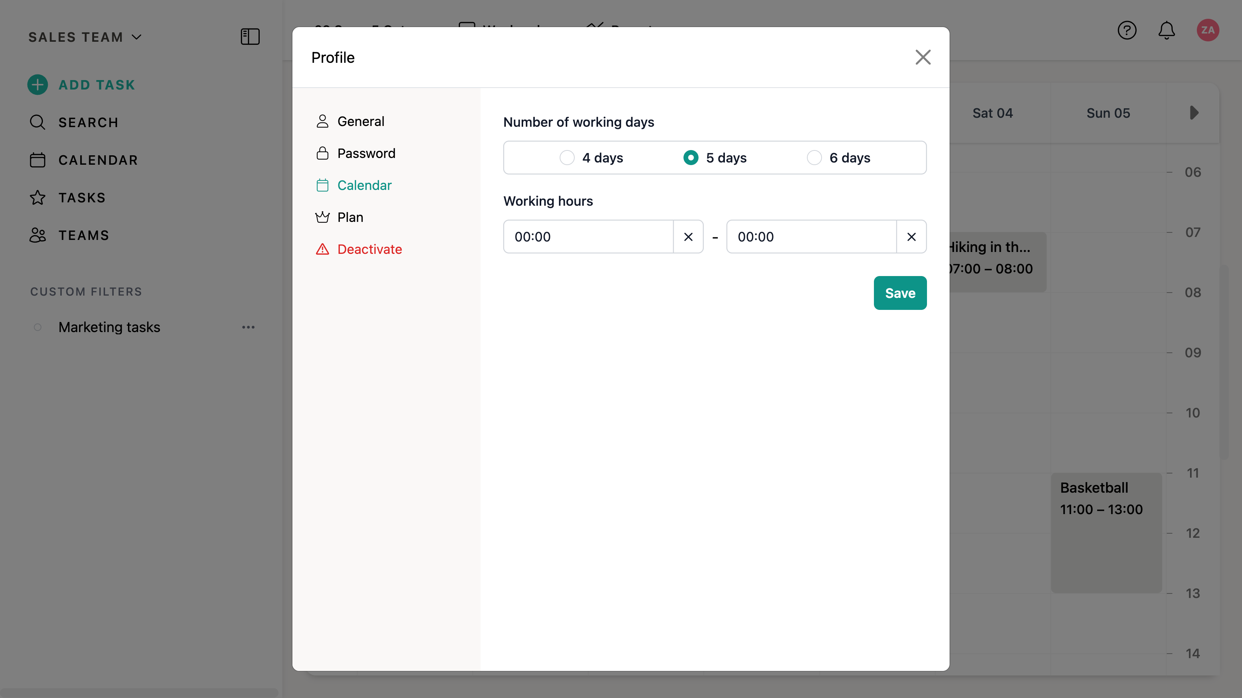Select the 5 days radio option
Image resolution: width=1242 pixels, height=698 pixels.
[690, 158]
